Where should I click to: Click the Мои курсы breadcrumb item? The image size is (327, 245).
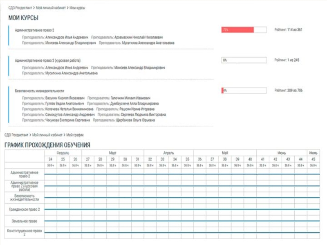[x=78, y=8]
